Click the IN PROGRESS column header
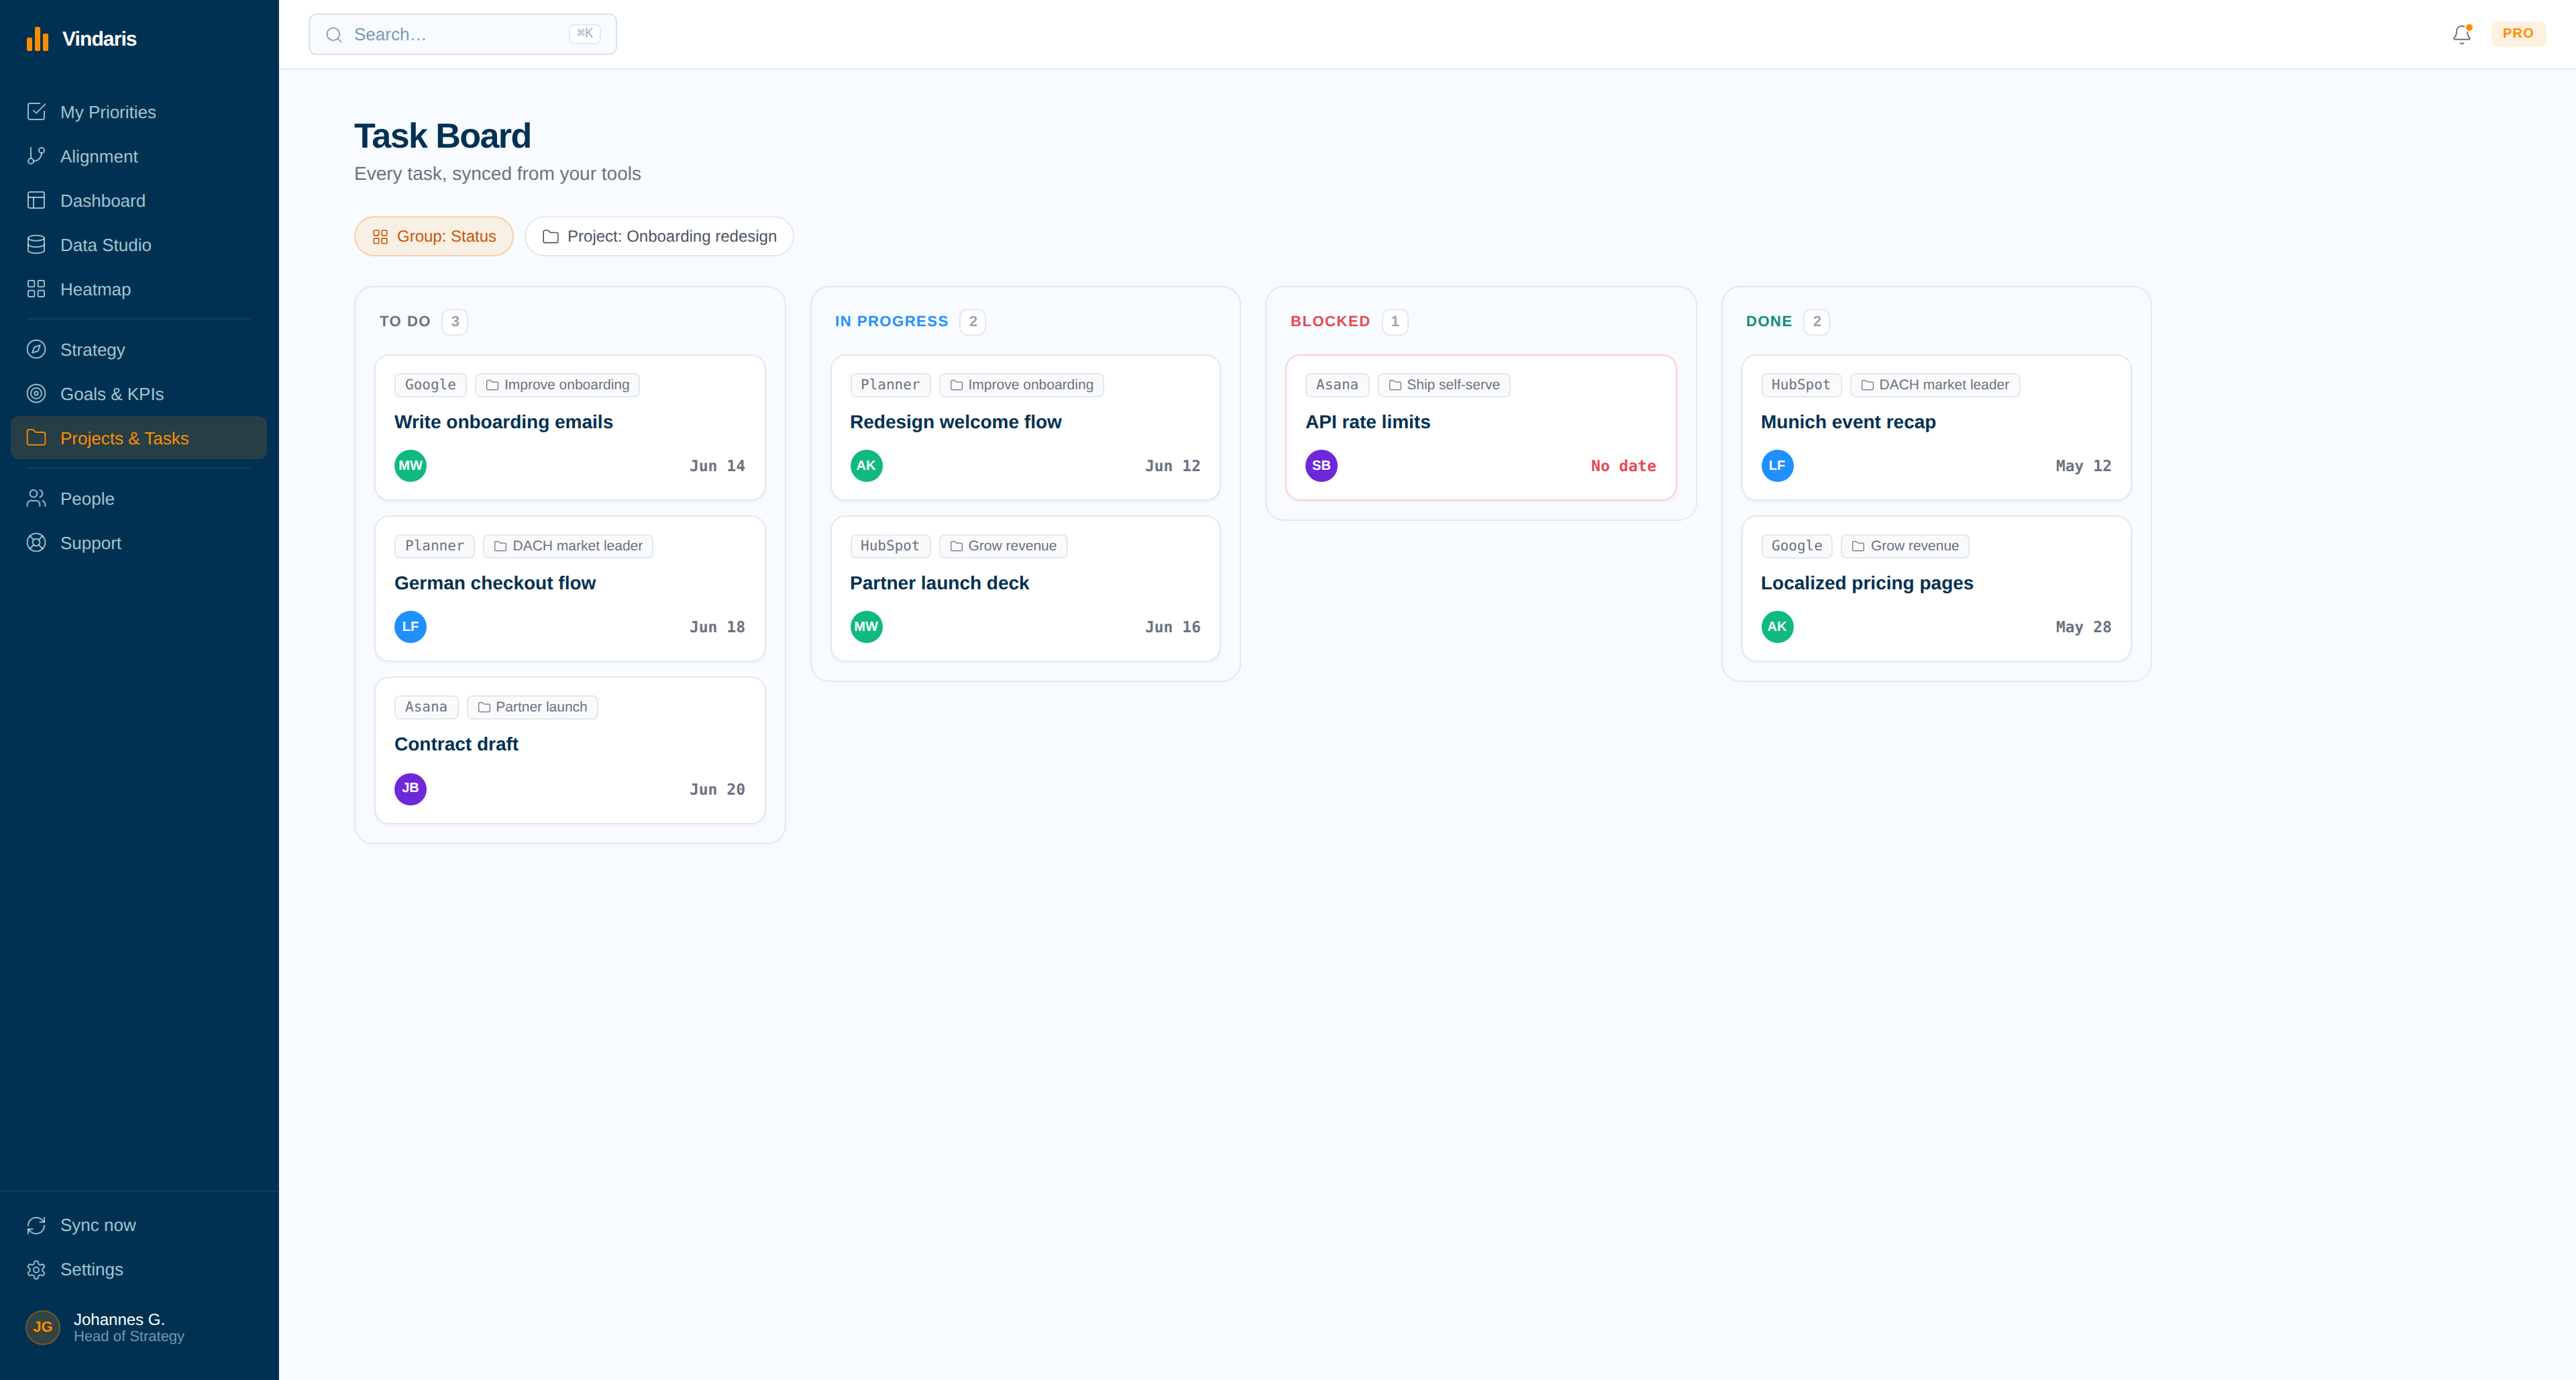The image size is (2576, 1380). [891, 322]
